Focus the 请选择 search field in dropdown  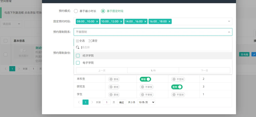click(155, 47)
